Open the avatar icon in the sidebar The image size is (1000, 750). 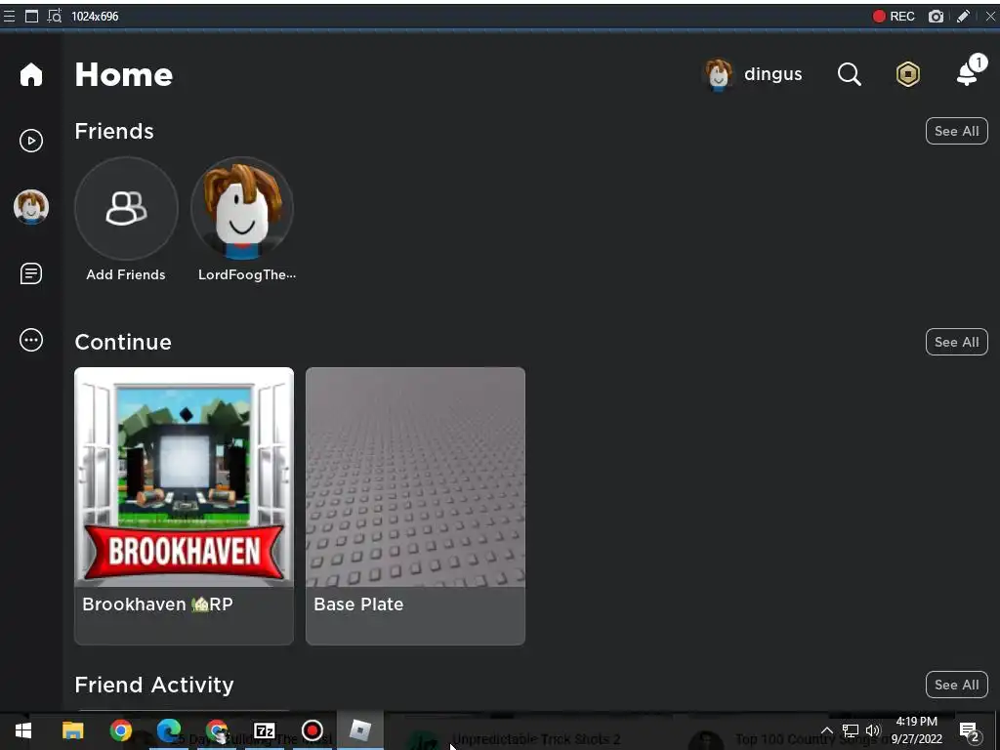[30, 207]
